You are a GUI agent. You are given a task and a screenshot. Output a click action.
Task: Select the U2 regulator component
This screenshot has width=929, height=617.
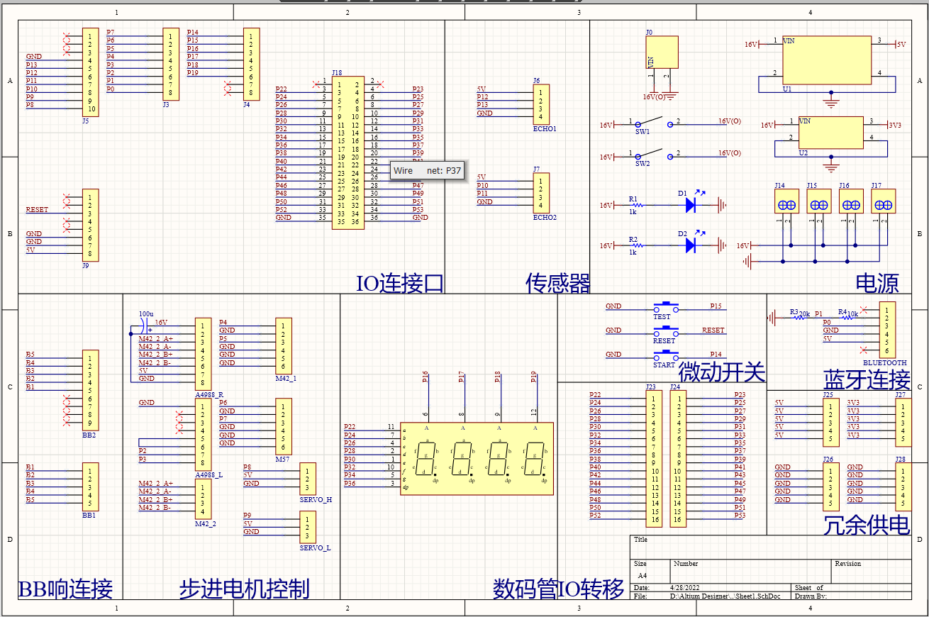click(832, 131)
